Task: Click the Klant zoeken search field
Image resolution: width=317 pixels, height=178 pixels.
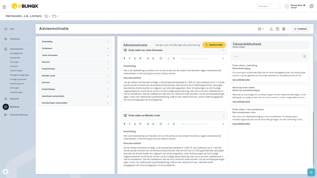Action: coord(269,6)
